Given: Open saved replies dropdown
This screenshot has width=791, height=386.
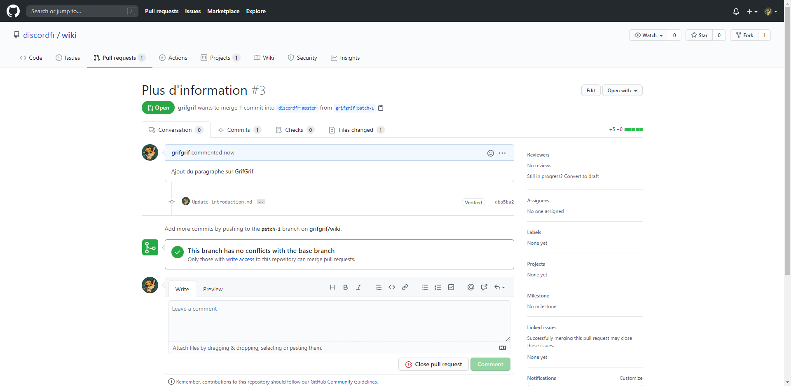Looking at the screenshot, I should [499, 287].
